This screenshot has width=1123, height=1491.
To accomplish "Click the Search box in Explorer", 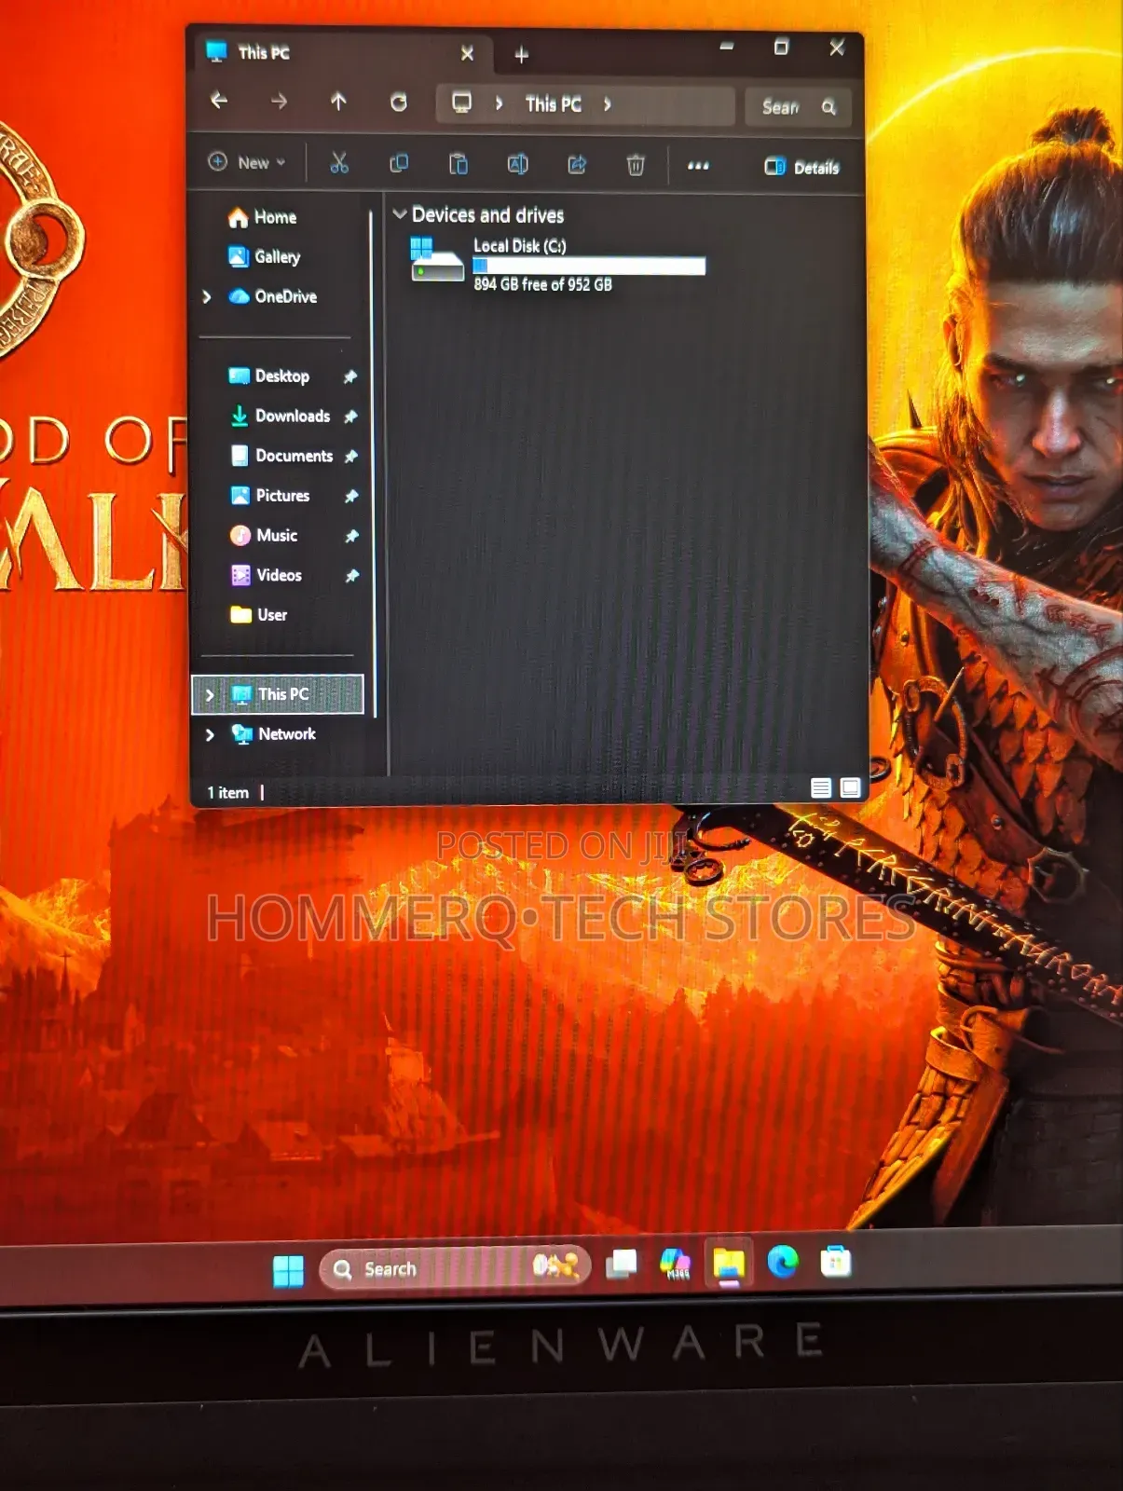I will click(798, 107).
